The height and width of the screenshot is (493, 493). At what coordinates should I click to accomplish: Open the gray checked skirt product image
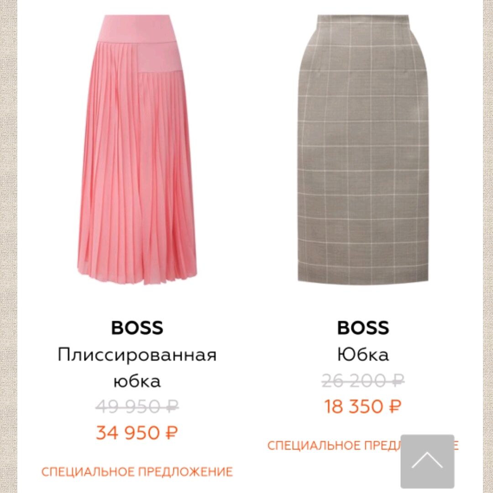pos(363,149)
